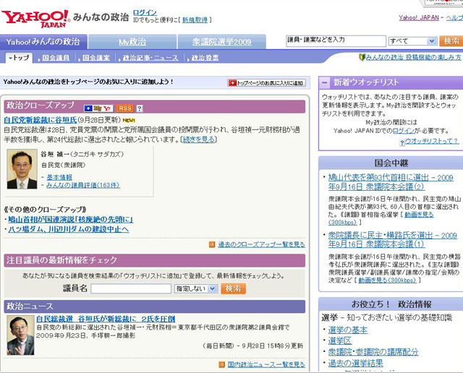The height and width of the screenshot is (373, 463).
Task: Click the 検索 button beside 議員名 field
Action: click(233, 288)
